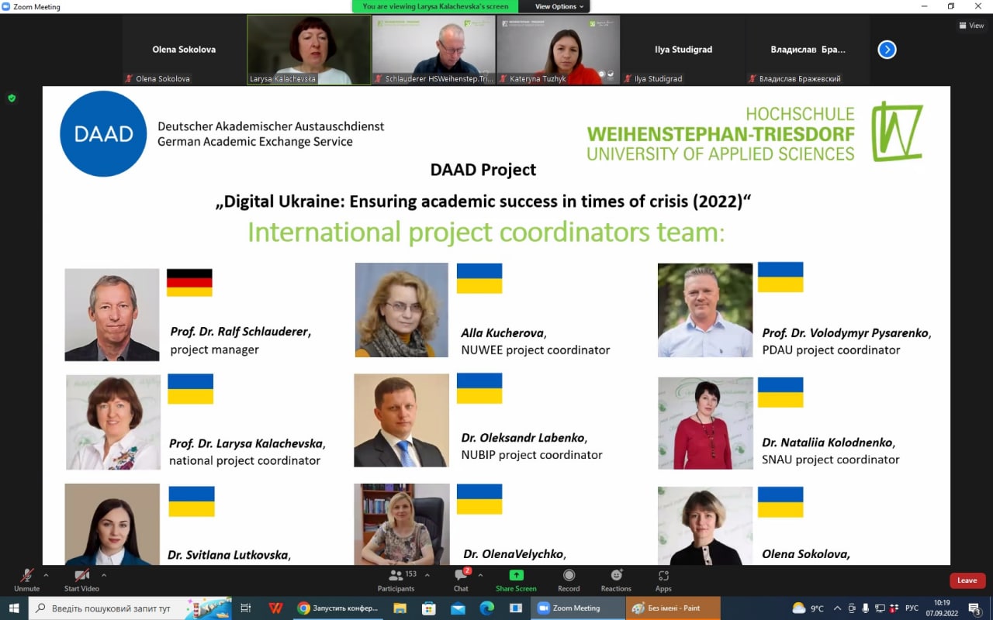Start video using the camera icon
This screenshot has width=993, height=620.
pyautogui.click(x=81, y=580)
